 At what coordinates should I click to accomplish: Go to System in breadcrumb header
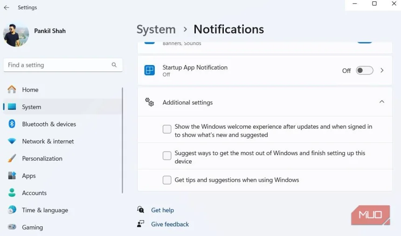click(156, 29)
